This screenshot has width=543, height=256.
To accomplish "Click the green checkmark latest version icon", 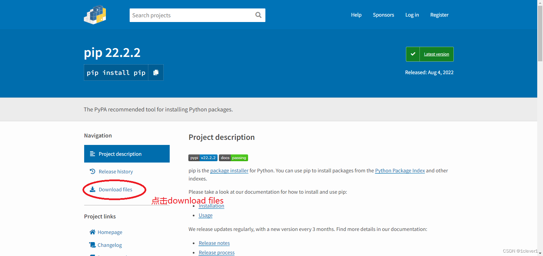I will coord(413,54).
